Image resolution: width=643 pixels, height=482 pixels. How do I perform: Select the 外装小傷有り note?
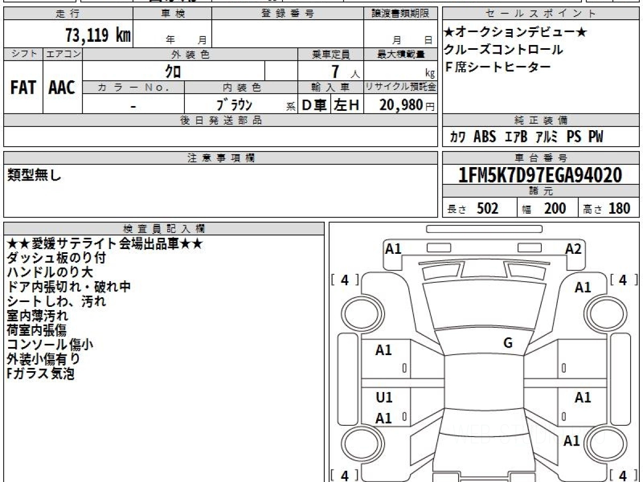click(43, 359)
